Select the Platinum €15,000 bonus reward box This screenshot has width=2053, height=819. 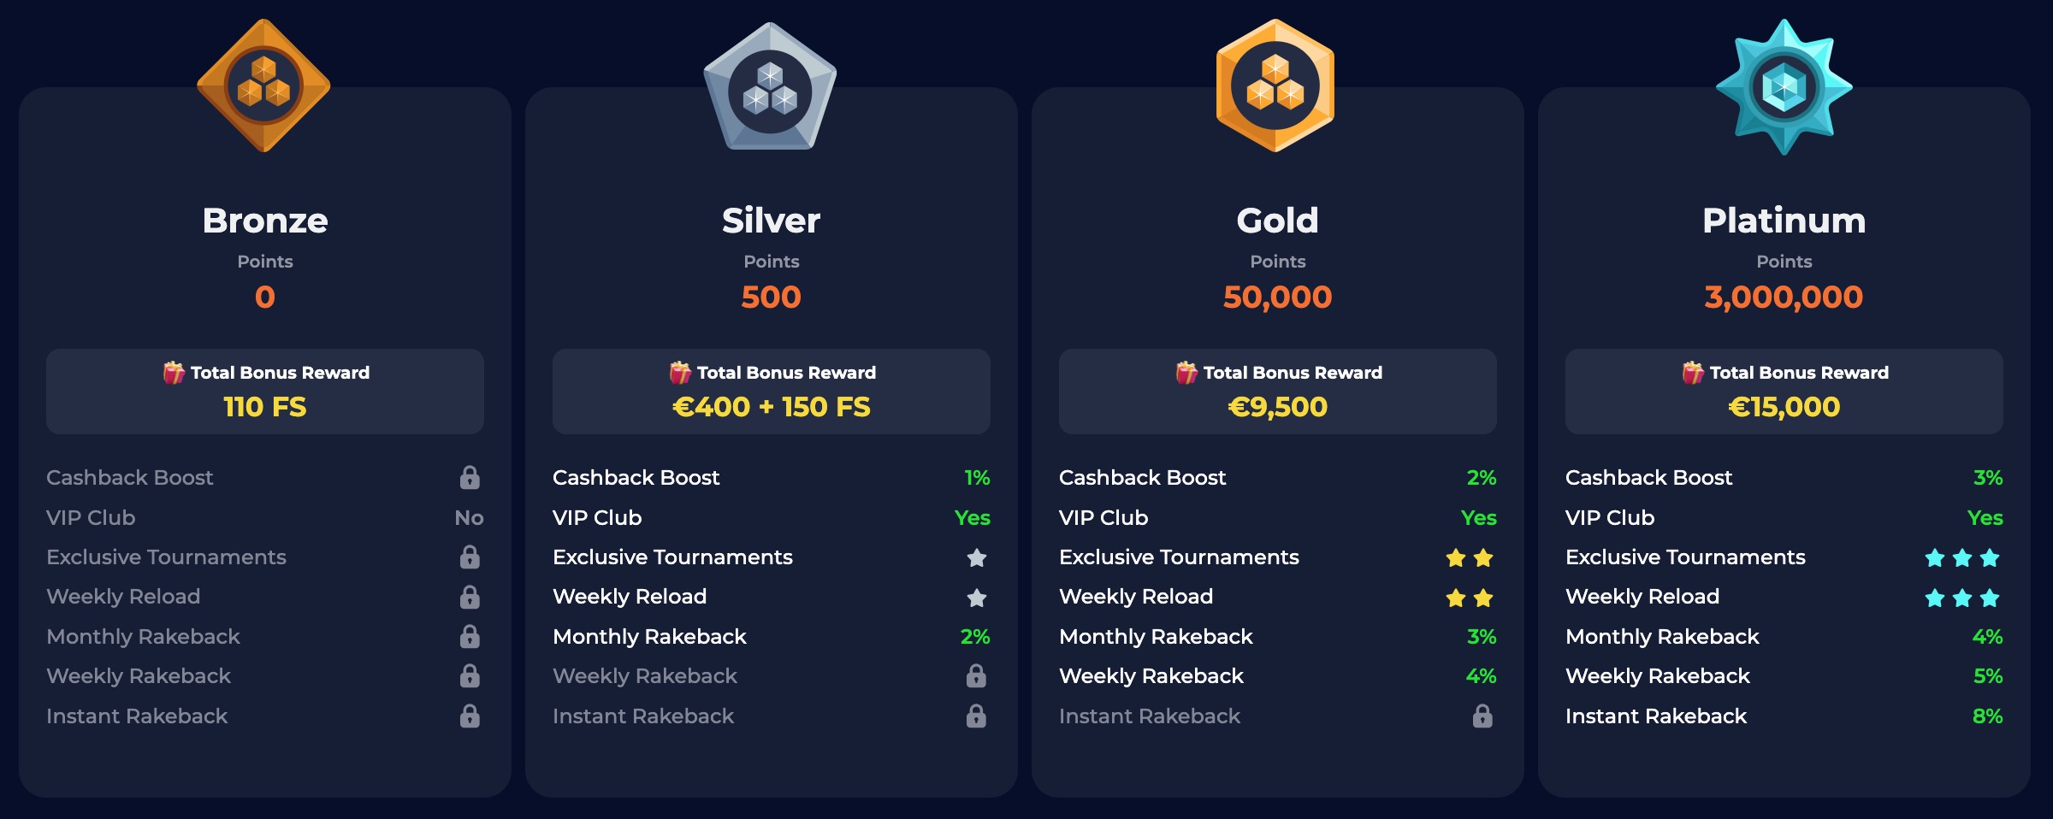[1784, 391]
